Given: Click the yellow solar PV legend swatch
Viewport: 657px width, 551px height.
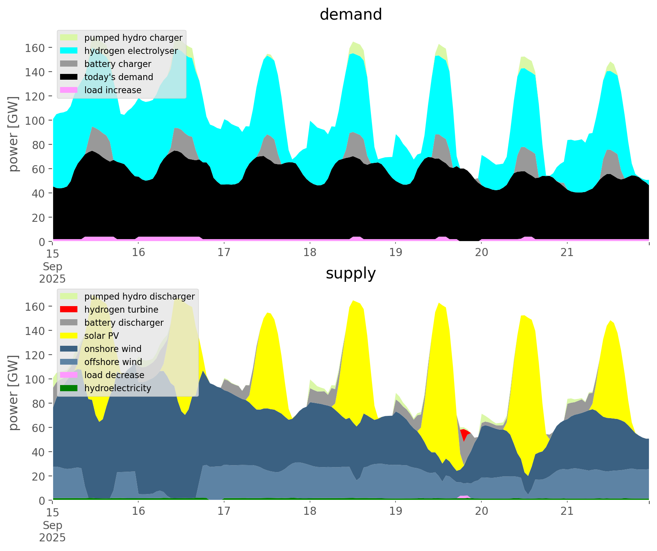Looking at the screenshot, I should click(70, 336).
